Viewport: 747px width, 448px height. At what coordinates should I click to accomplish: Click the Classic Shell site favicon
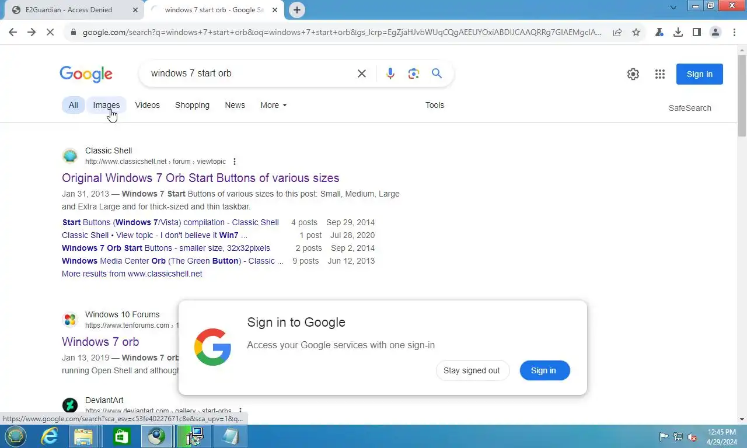[70, 156]
